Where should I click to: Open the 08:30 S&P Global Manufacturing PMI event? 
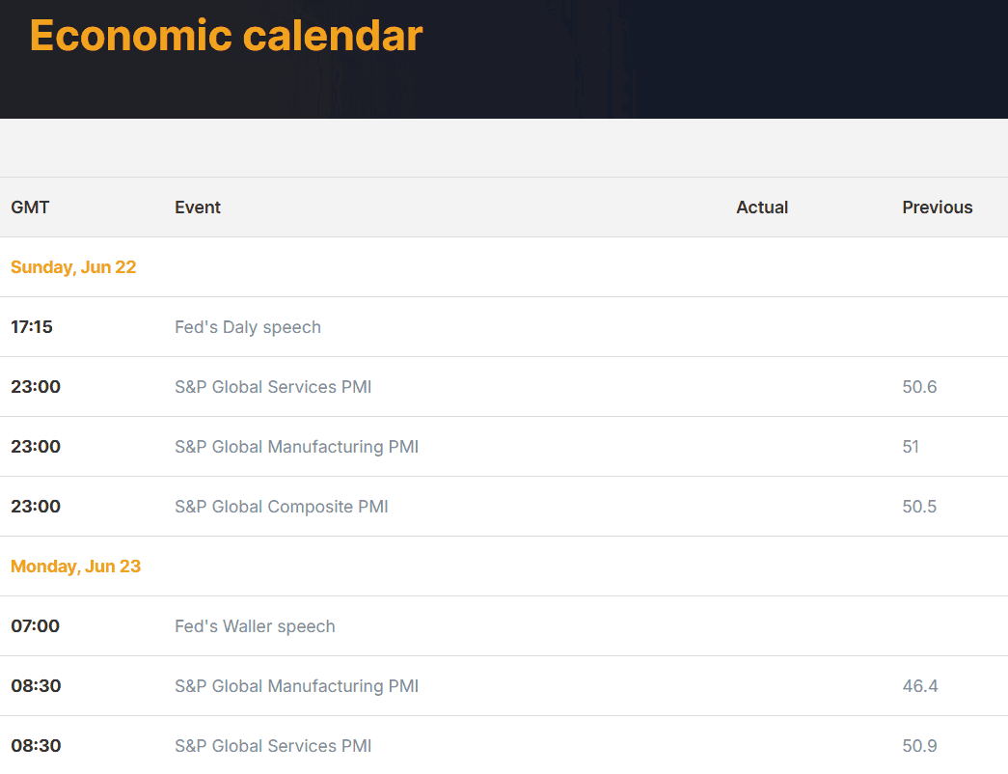296,686
